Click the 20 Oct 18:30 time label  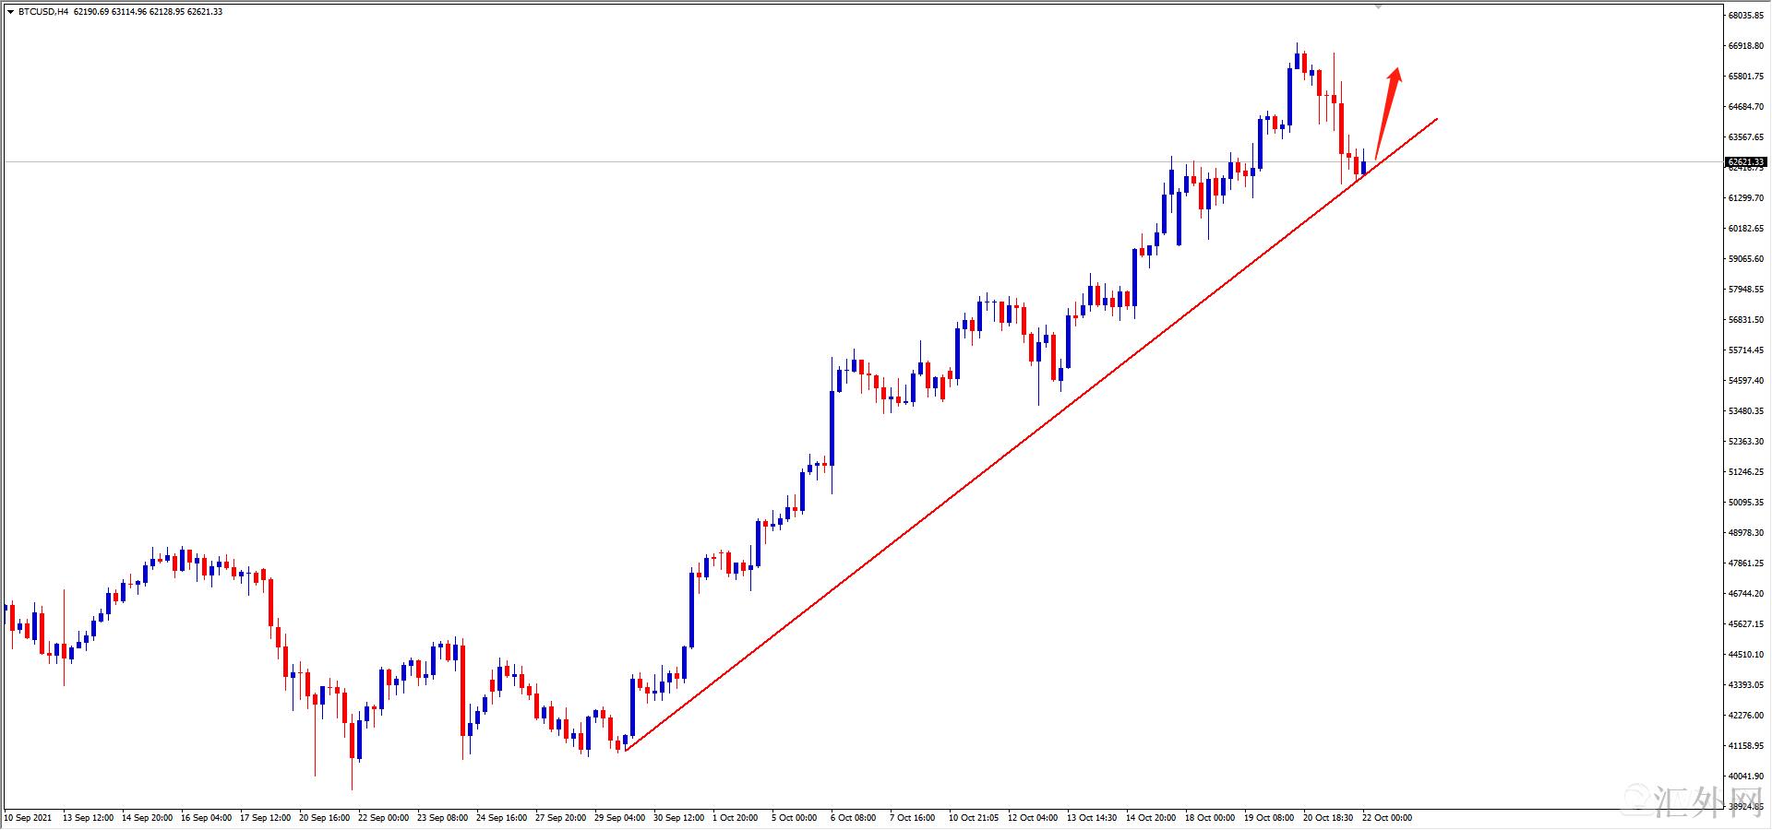[1327, 818]
